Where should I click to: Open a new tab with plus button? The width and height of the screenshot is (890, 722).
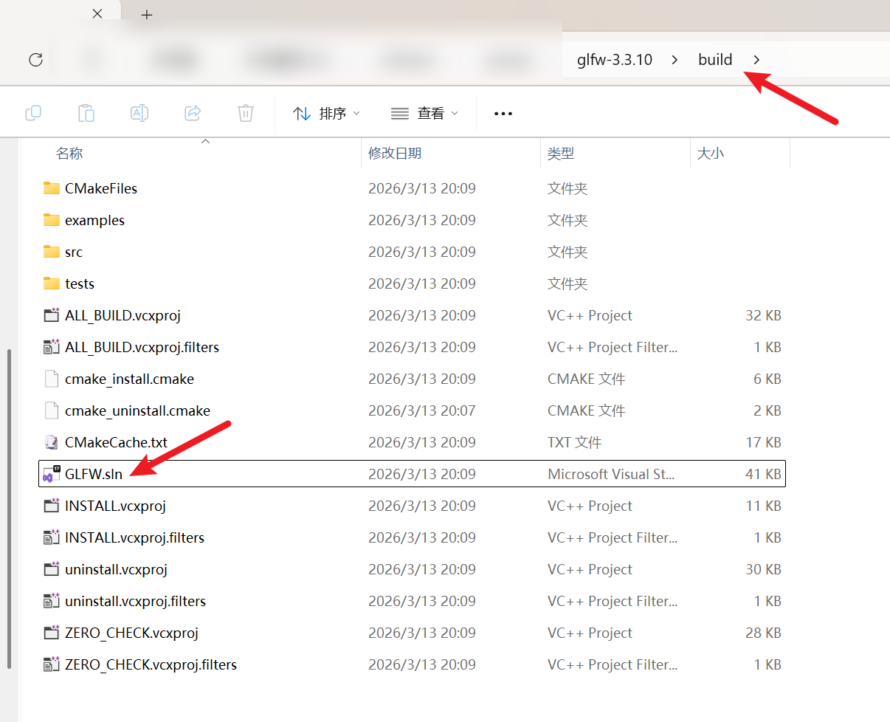(x=147, y=15)
